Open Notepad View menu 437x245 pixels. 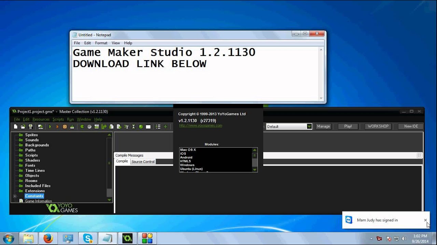pyautogui.click(x=116, y=43)
